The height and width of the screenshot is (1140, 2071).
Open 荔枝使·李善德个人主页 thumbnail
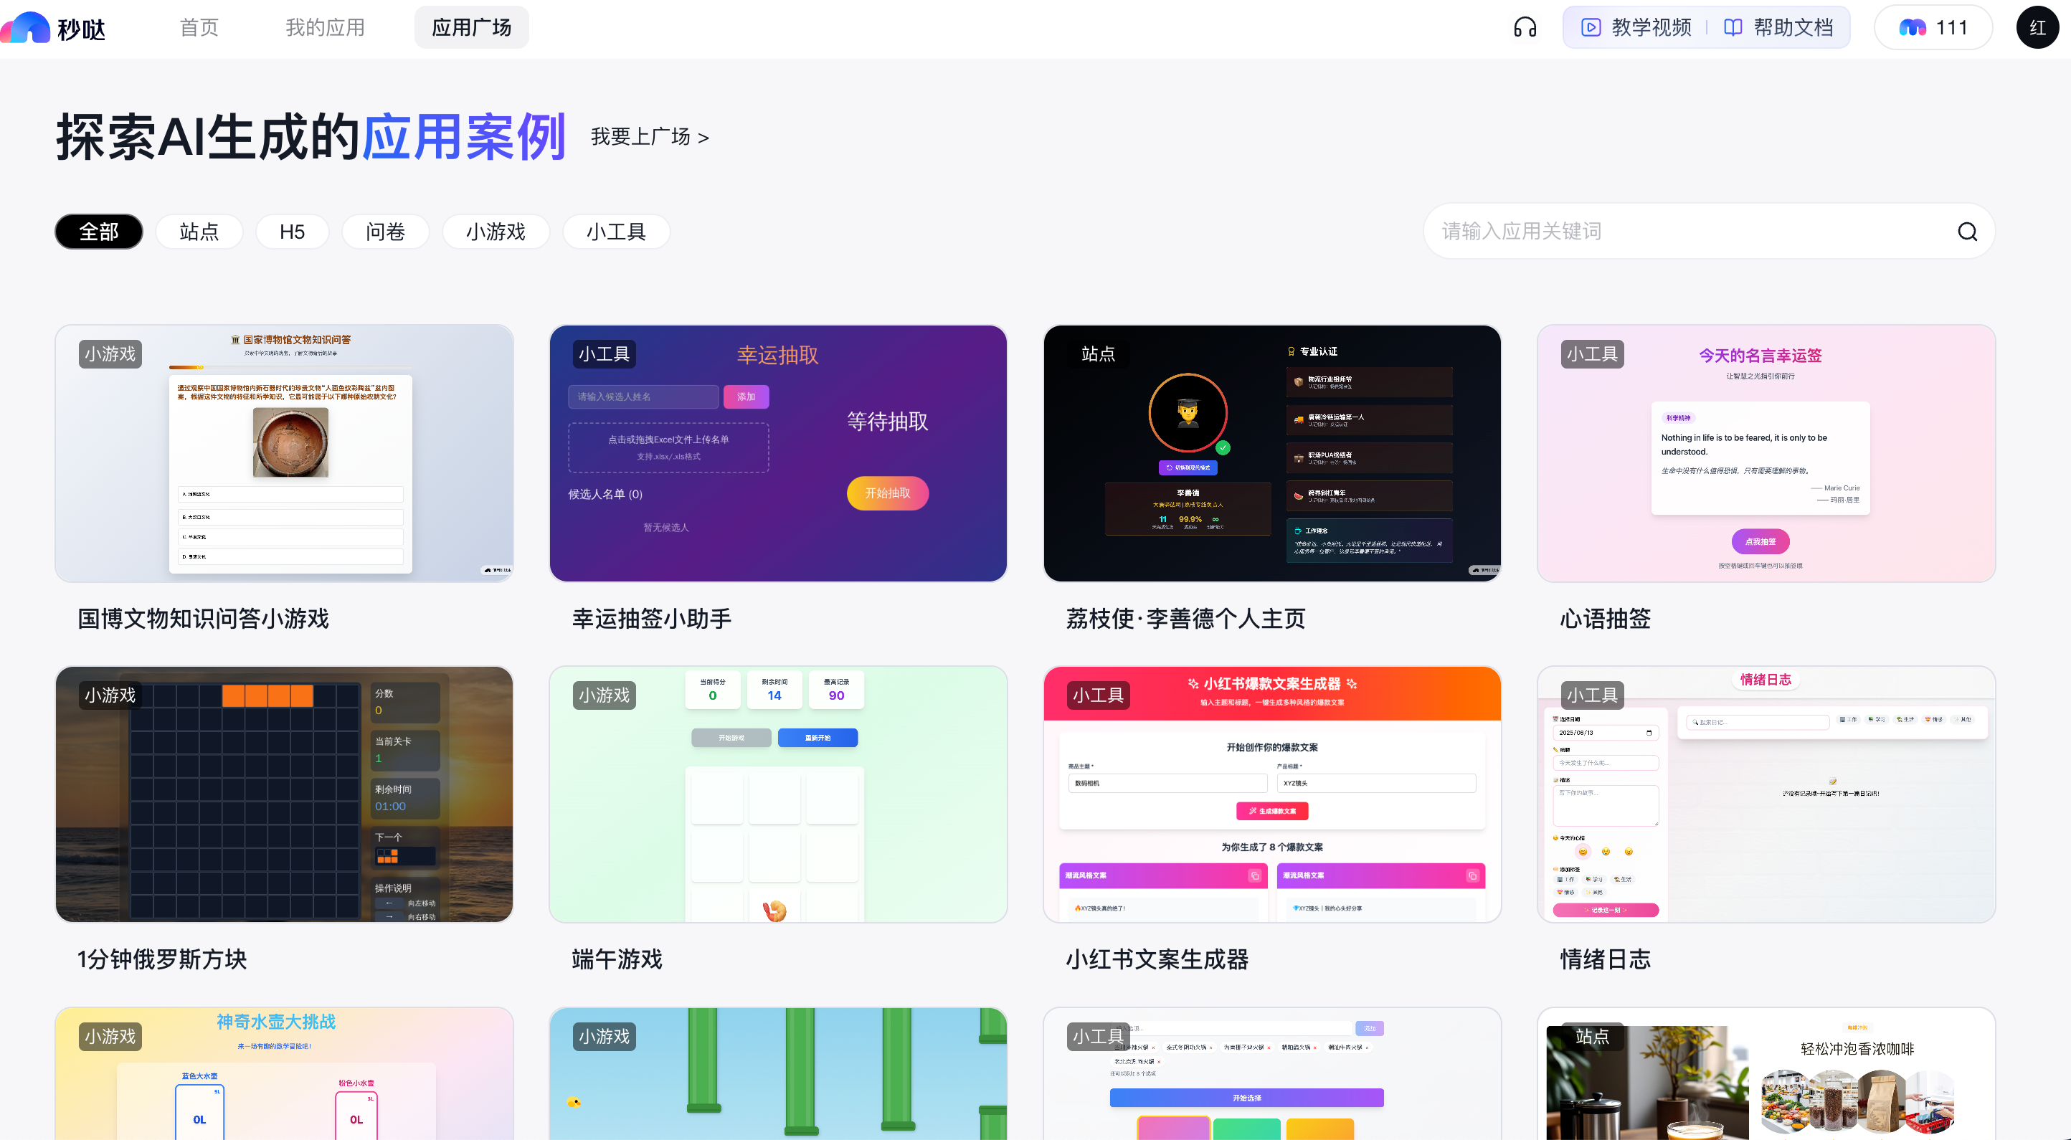tap(1272, 453)
